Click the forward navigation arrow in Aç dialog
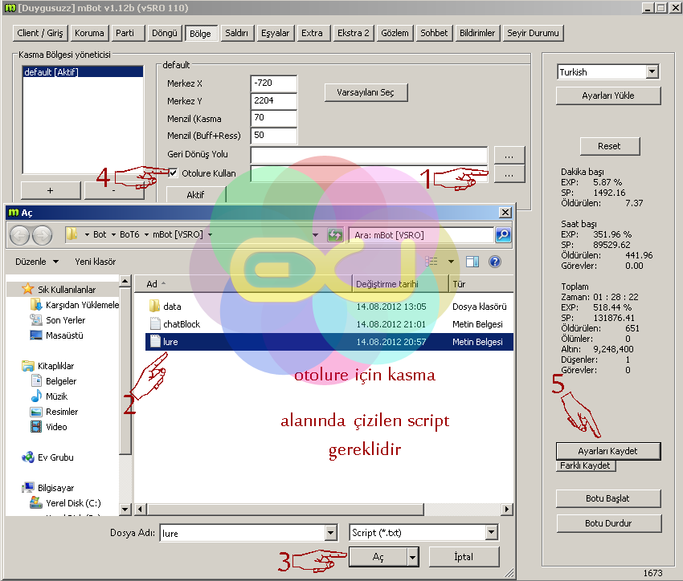The height and width of the screenshot is (581, 683). (43, 235)
